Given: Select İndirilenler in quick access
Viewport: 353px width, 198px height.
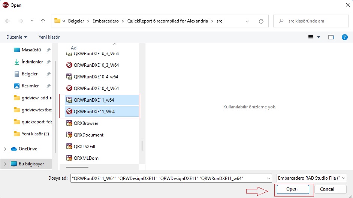Looking at the screenshot, I should tap(32, 62).
